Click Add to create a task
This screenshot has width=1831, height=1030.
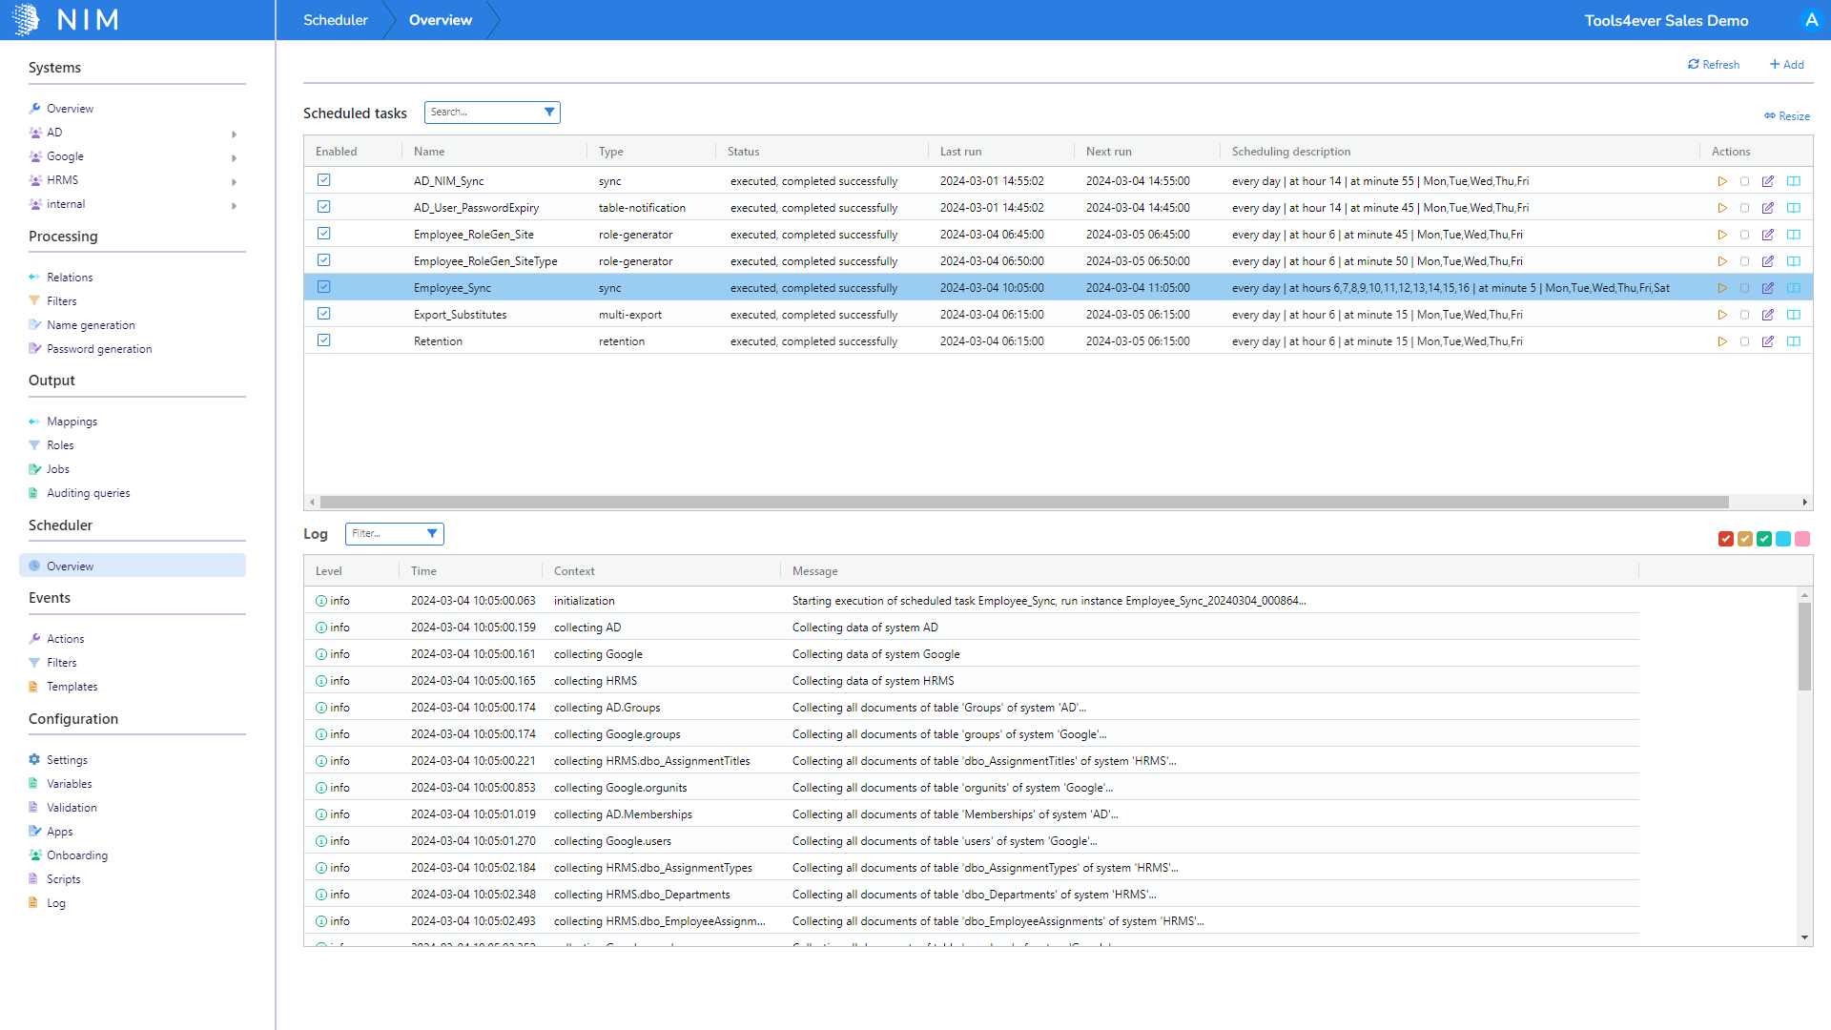coord(1786,65)
